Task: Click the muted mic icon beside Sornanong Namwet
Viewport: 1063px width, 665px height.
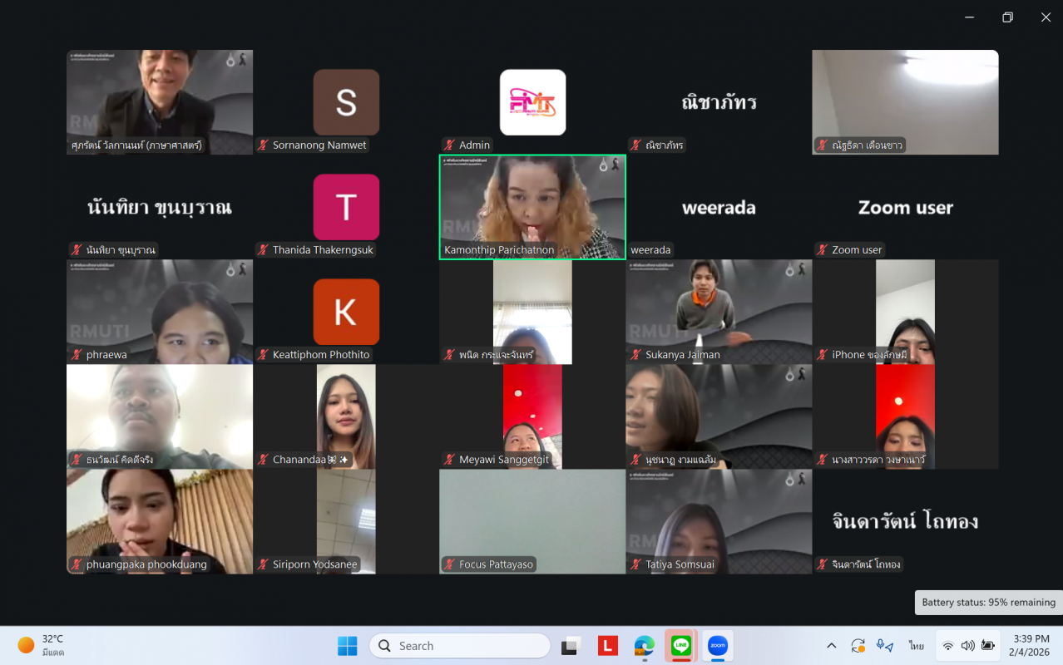Action: (263, 145)
